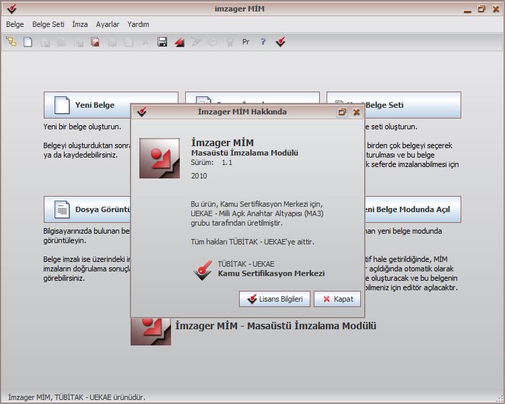Click the lined page icon on Dosya Görüntü button

[x=62, y=209]
